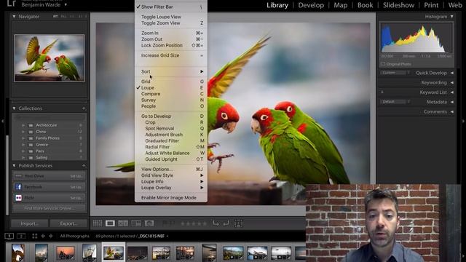Screen dimensions: 466x262
Task: Open Metadata Default preset dropdown
Action: 395,102
